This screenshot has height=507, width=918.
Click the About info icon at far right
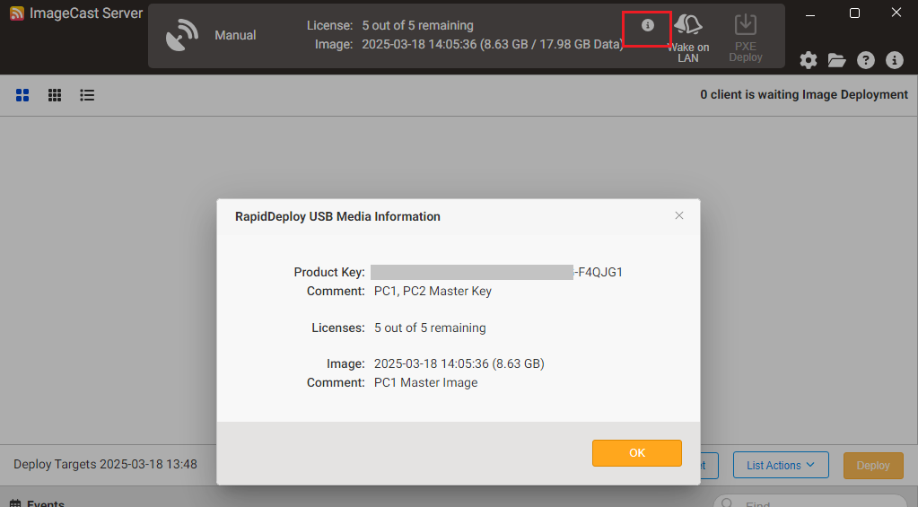pos(894,60)
